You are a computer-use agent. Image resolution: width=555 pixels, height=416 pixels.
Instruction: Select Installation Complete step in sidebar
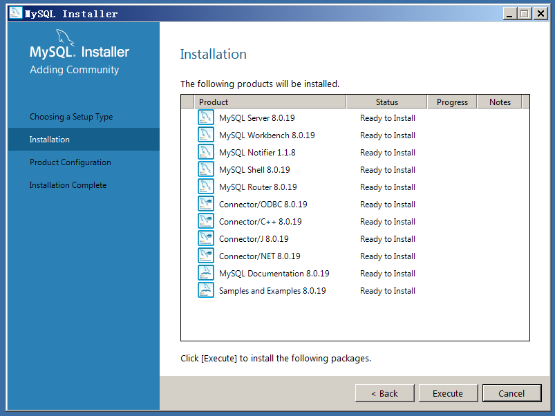[x=68, y=185]
